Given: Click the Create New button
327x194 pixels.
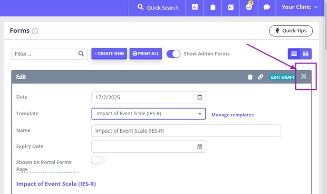Looking at the screenshot, I should coord(109,54).
